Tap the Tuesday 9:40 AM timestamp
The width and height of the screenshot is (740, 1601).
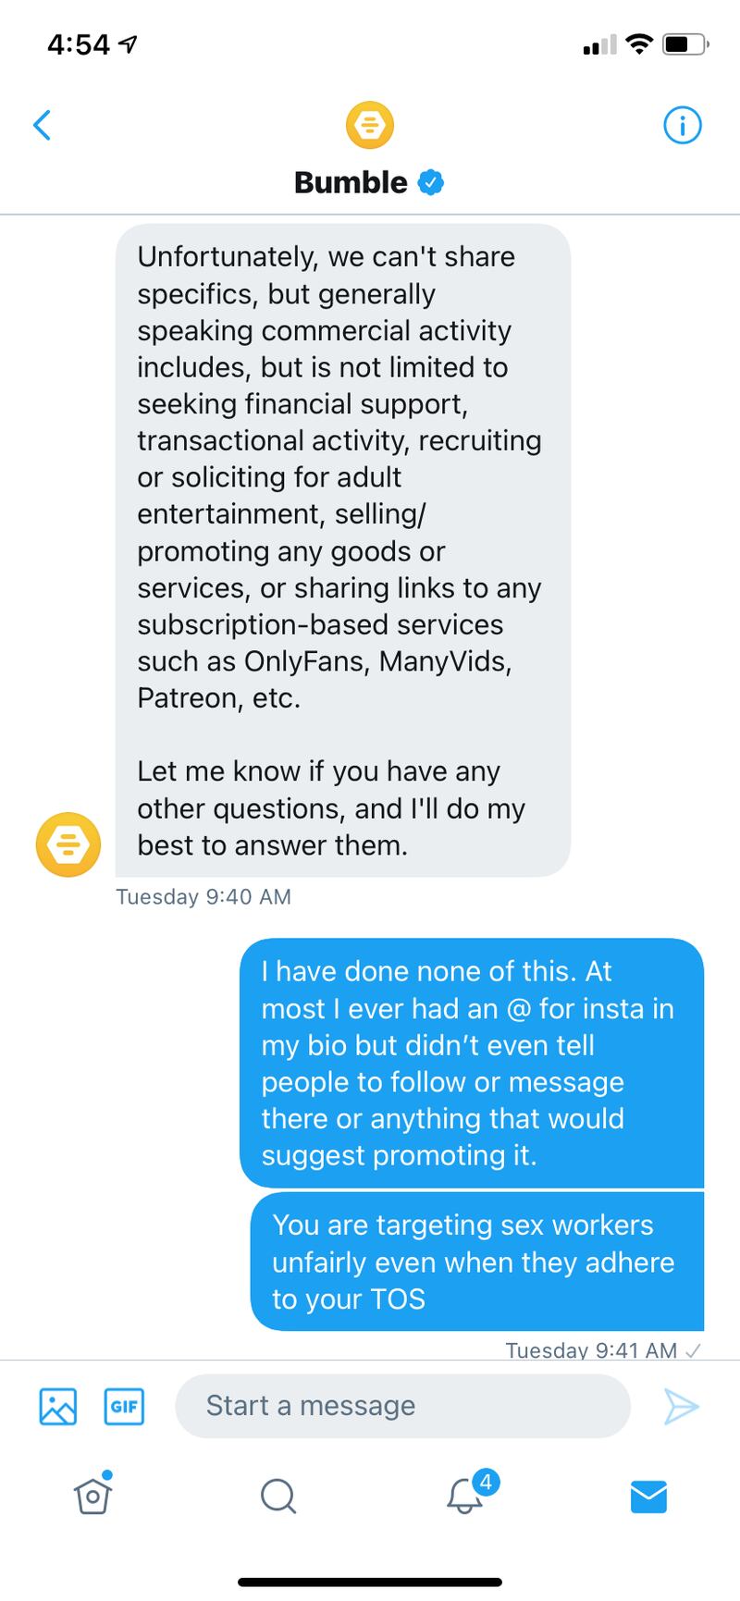tap(203, 896)
